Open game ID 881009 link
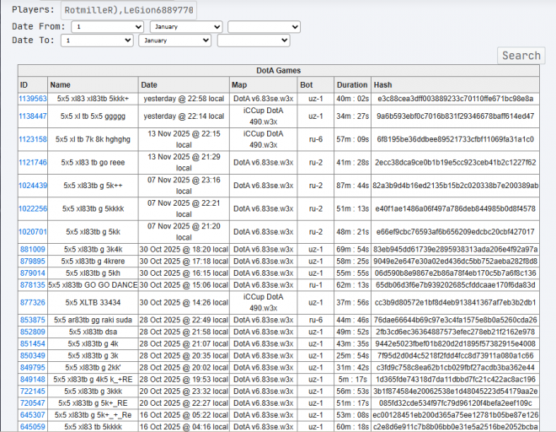The height and width of the screenshot is (432, 556). click(x=33, y=250)
